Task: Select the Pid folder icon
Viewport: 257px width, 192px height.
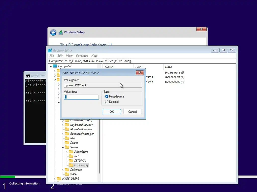Action: pyautogui.click(x=71, y=156)
